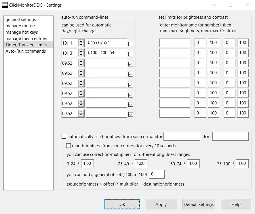255x214 pixels.
Task: Open manage menu entries section
Action: point(26,39)
